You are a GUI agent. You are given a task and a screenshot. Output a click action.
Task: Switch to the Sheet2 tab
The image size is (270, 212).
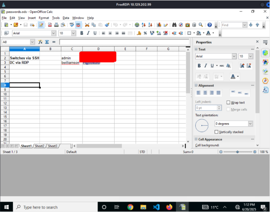point(39,146)
